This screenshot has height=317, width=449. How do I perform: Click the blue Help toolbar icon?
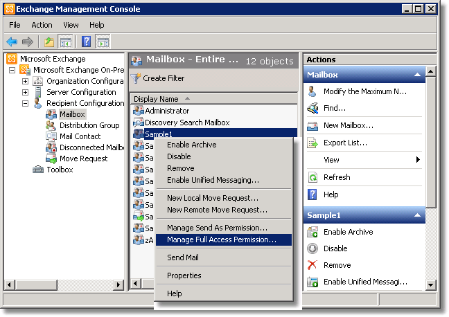click(x=86, y=42)
